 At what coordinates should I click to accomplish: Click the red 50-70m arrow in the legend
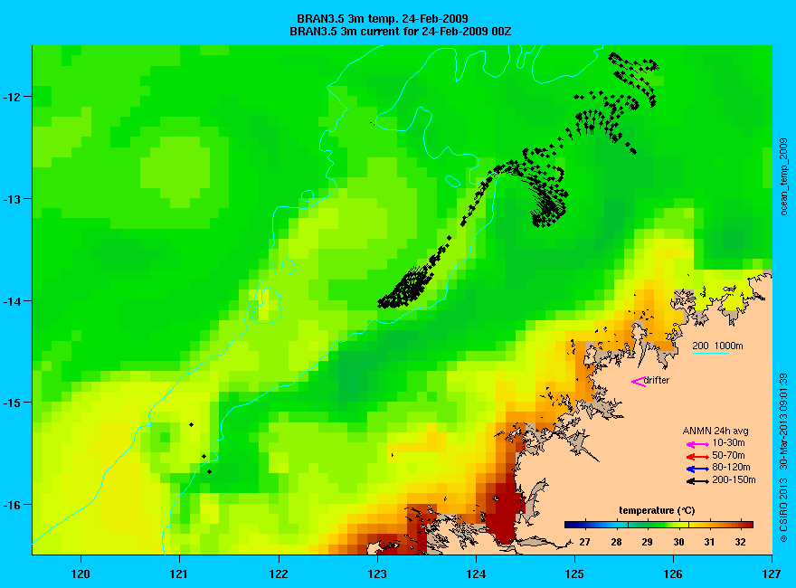(697, 457)
